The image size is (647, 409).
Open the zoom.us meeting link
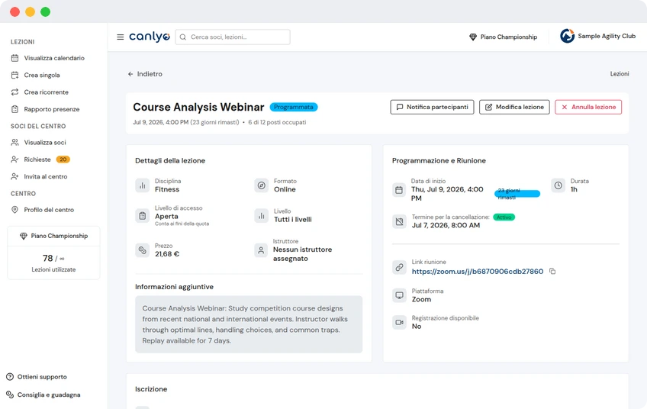pyautogui.click(x=478, y=272)
